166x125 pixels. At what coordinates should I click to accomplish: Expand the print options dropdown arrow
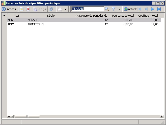(65, 9)
